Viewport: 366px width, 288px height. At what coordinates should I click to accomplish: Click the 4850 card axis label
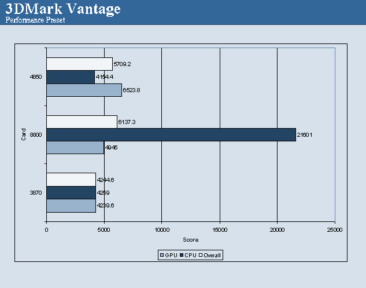pos(36,76)
